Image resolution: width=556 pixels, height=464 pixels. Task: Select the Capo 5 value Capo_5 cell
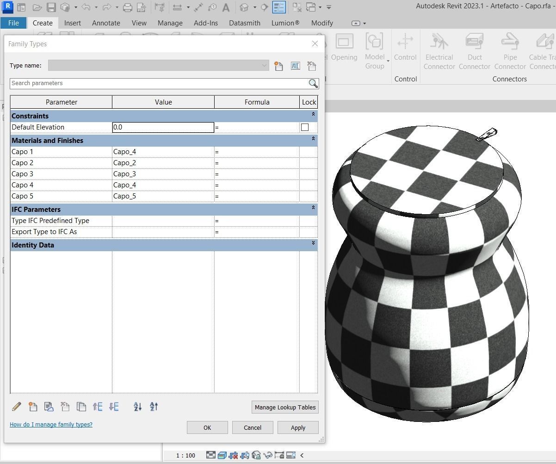(163, 196)
